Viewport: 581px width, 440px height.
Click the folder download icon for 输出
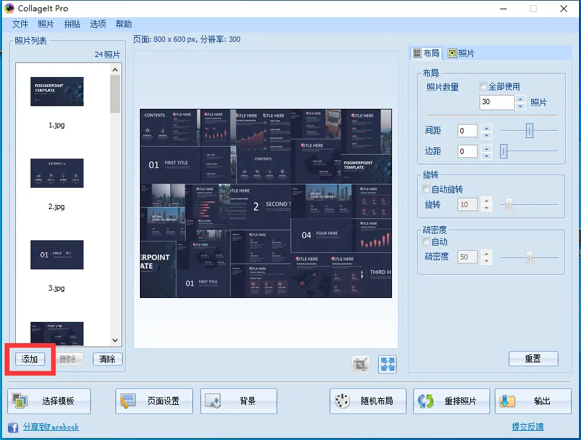507,401
